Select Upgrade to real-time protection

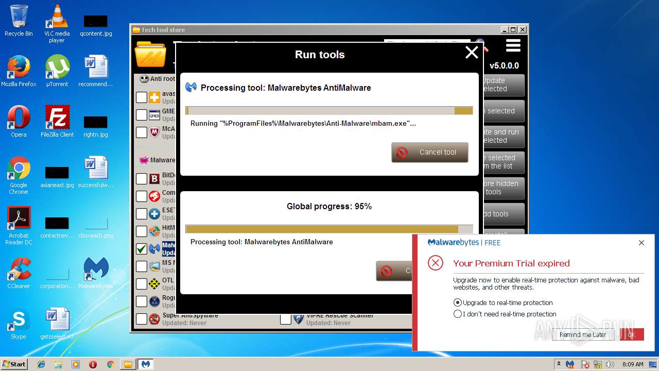pyautogui.click(x=458, y=302)
